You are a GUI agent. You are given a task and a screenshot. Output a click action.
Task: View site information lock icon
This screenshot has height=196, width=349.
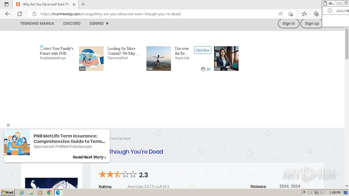pos(34,14)
